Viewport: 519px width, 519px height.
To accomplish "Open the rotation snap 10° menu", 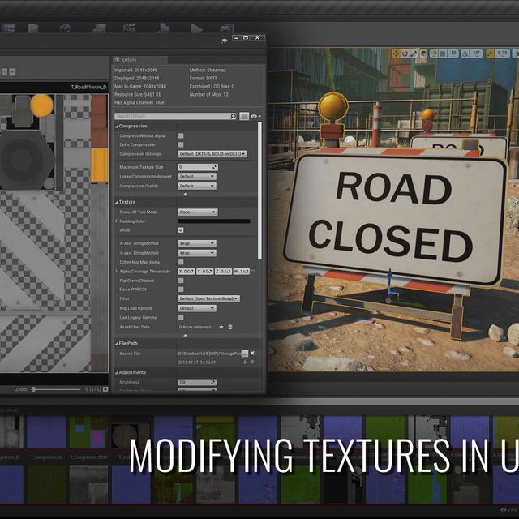I will coord(476,54).
